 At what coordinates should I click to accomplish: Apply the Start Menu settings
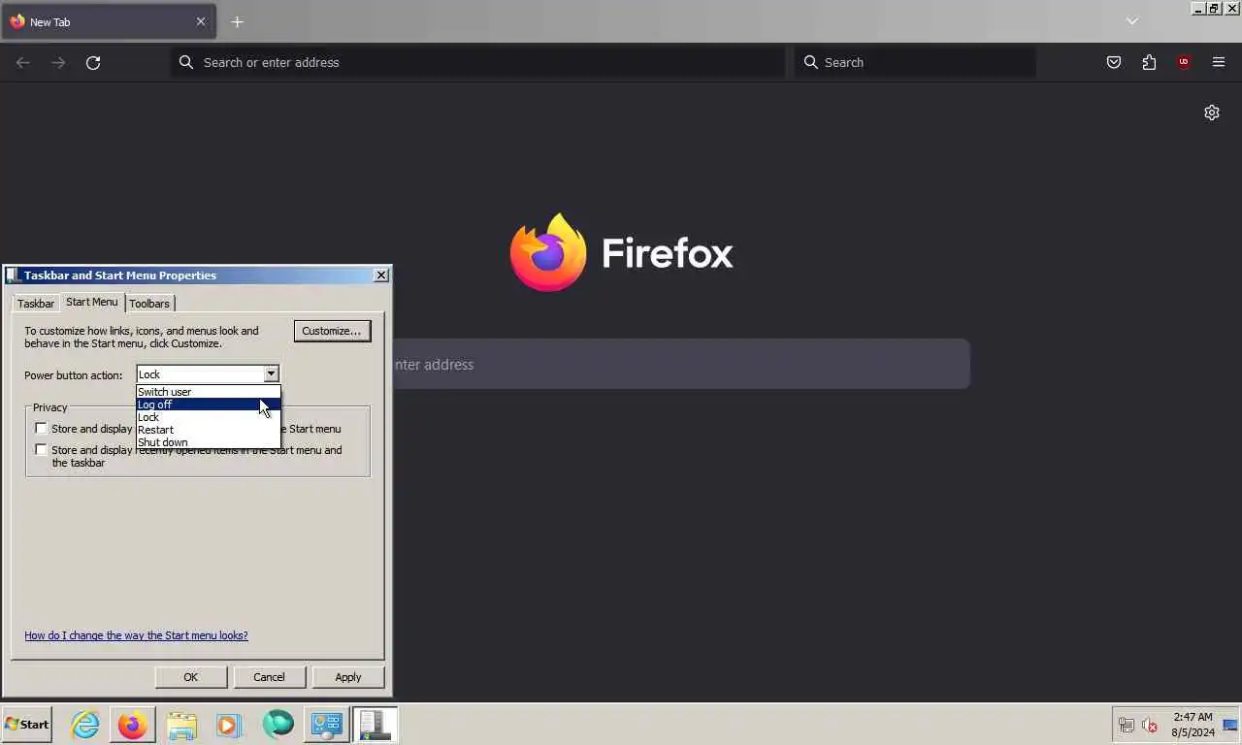pyautogui.click(x=348, y=677)
